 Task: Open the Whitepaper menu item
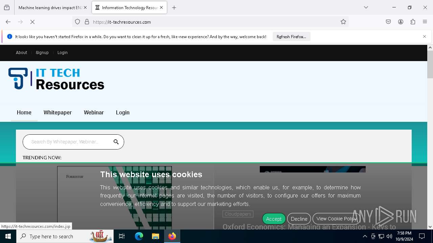tap(58, 113)
